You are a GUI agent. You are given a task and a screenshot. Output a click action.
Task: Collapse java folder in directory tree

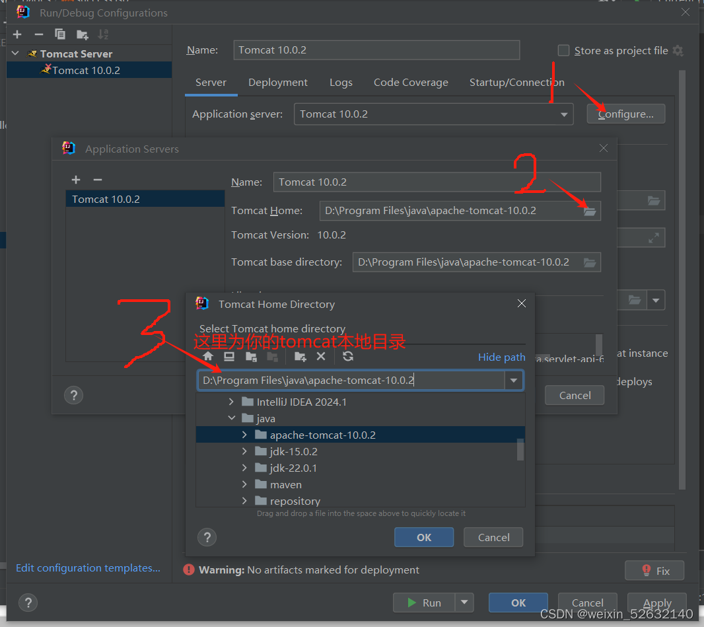click(231, 418)
